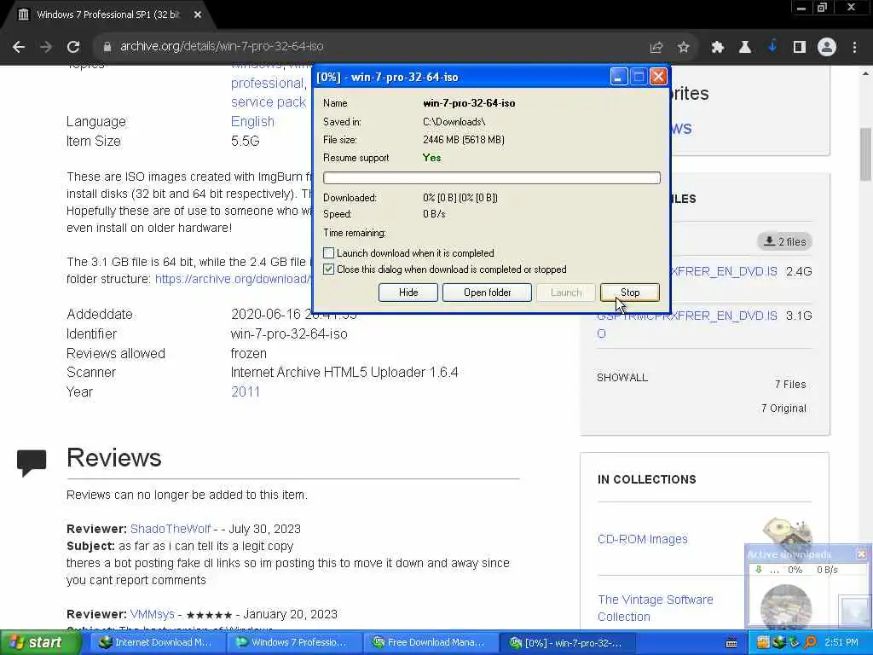Switch to Free Download Manager taskbar item
Image resolution: width=873 pixels, height=655 pixels.
[429, 643]
